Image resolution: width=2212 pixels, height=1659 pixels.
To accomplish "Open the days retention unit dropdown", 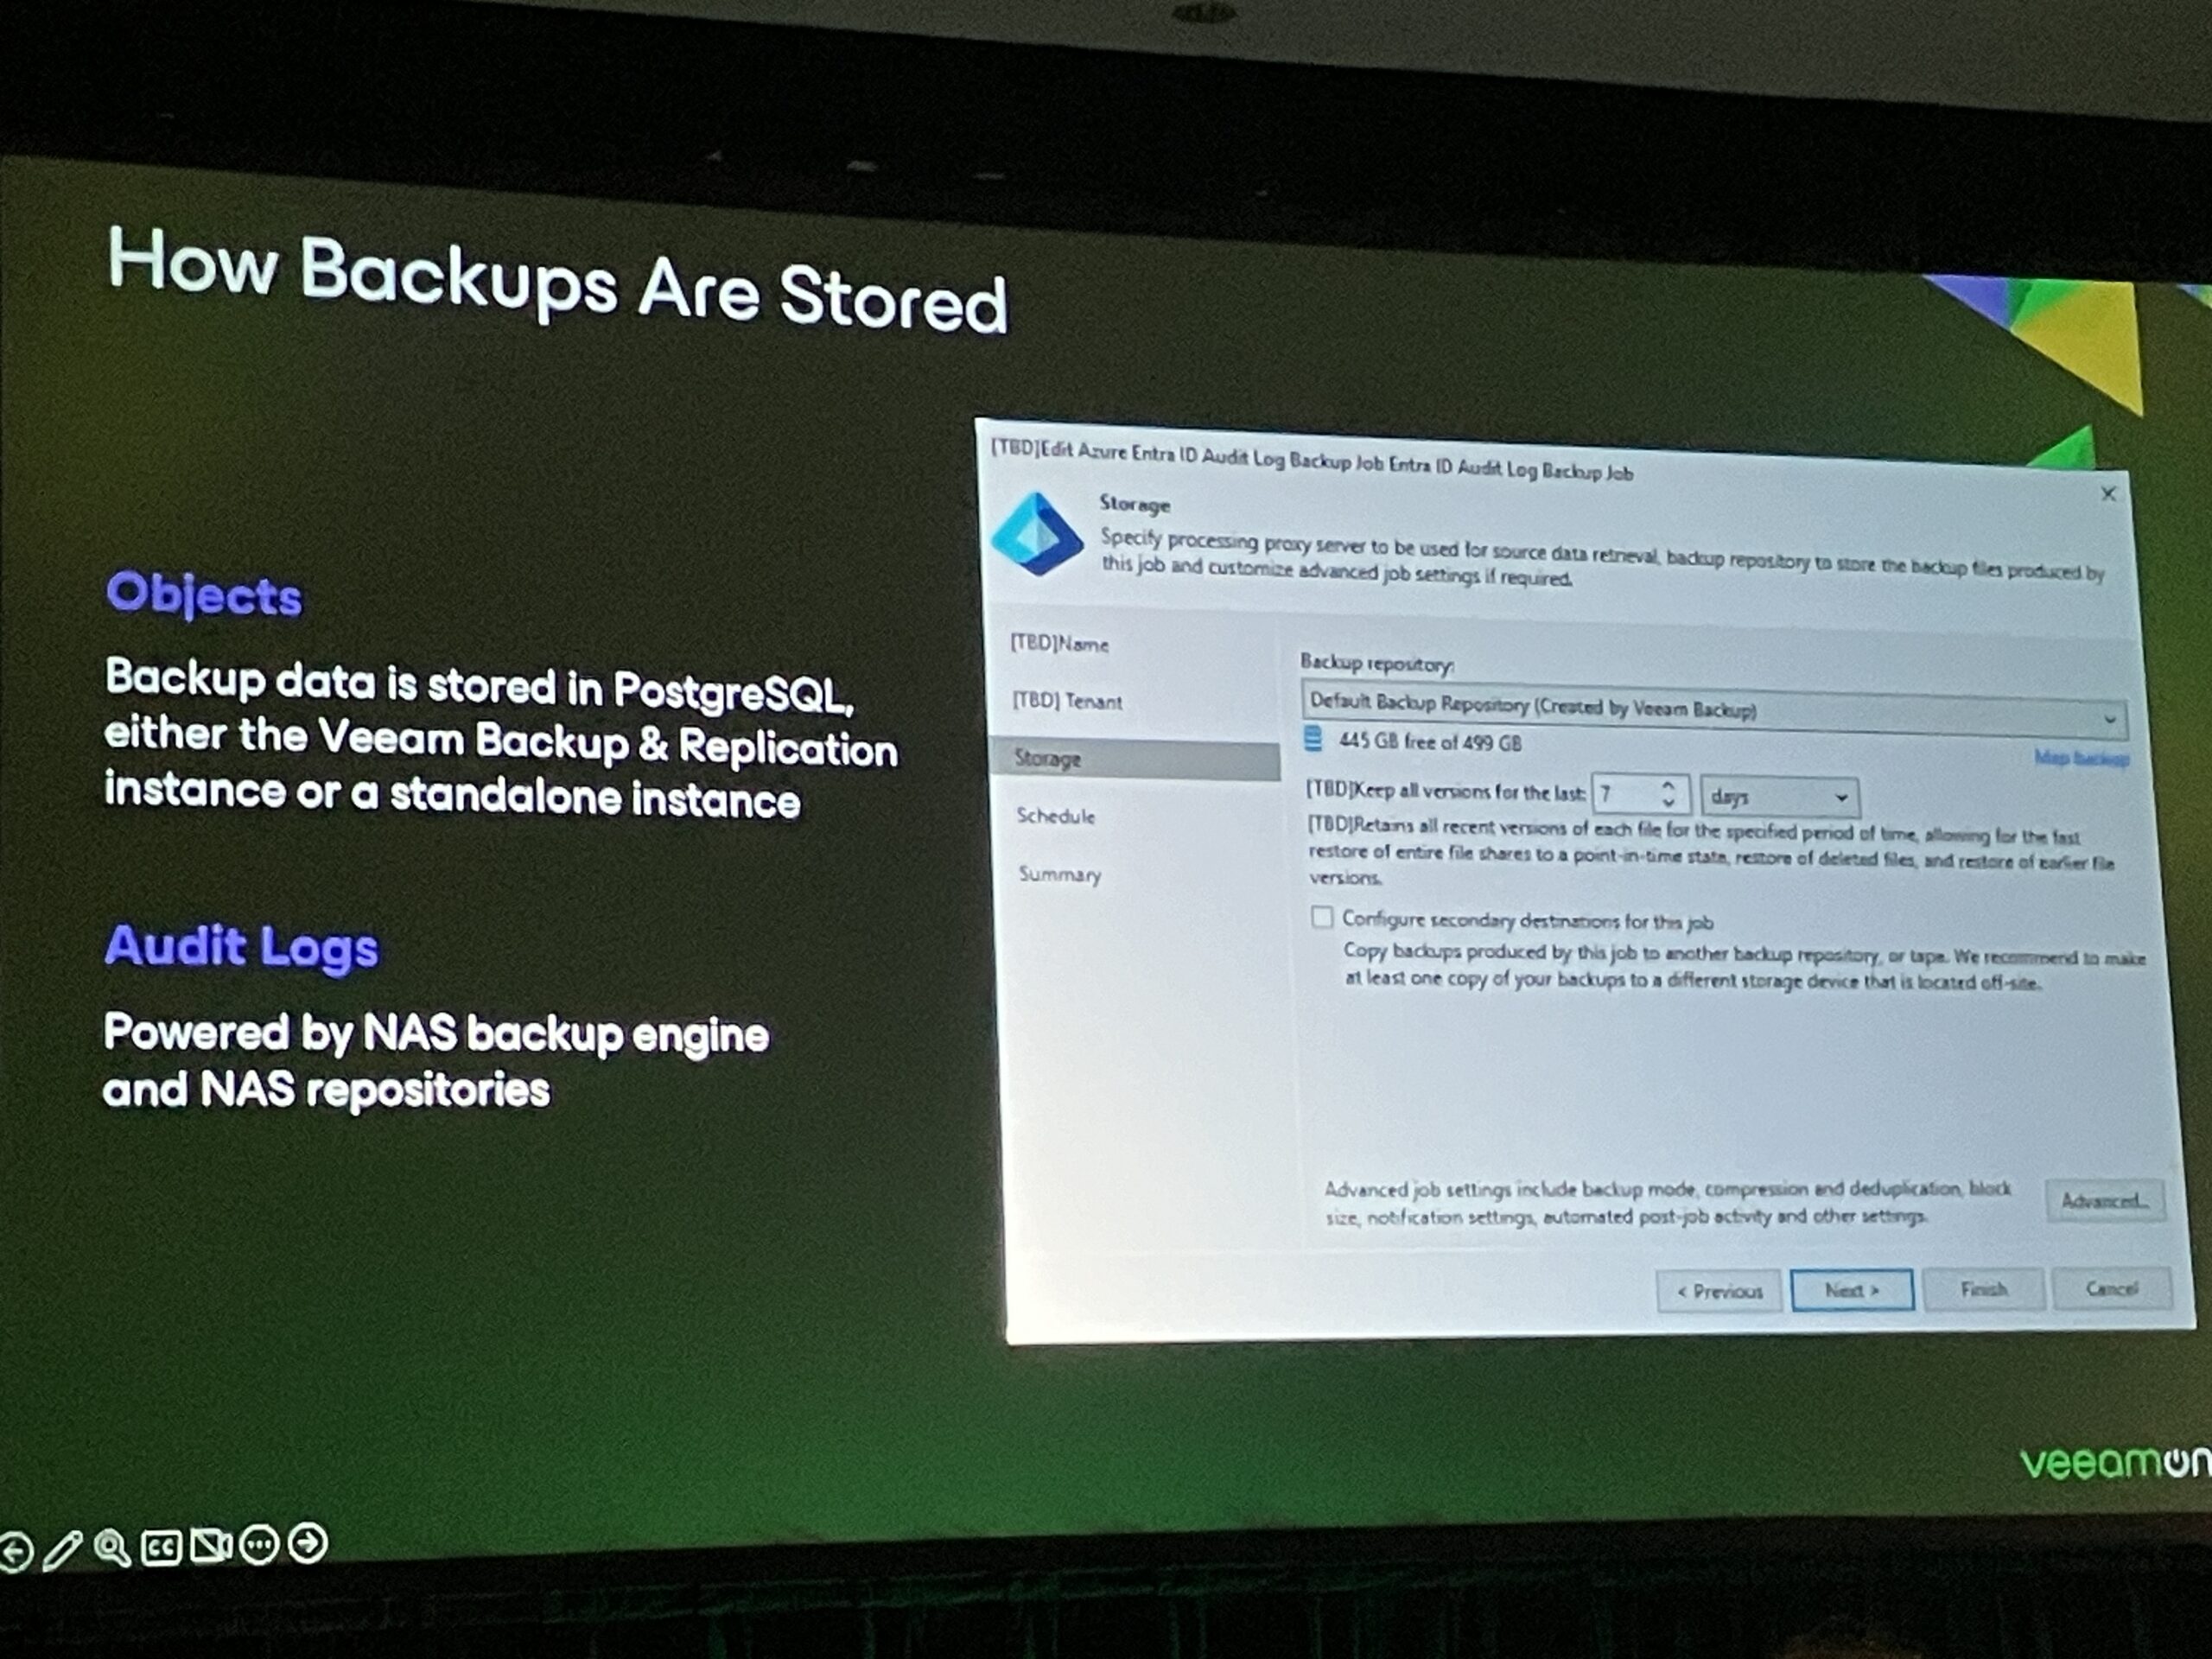I will tap(1780, 796).
